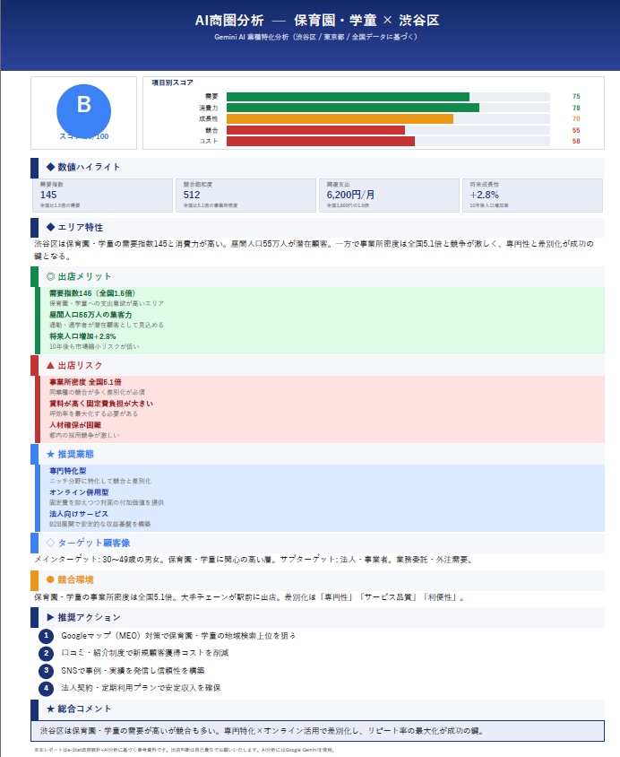
Task: Click the 推奨業態 section header
Action: click(317, 455)
